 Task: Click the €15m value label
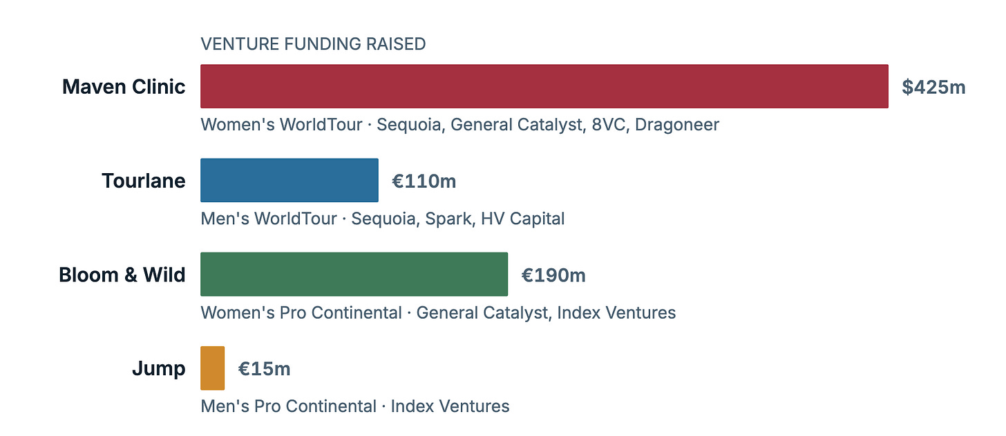265,368
